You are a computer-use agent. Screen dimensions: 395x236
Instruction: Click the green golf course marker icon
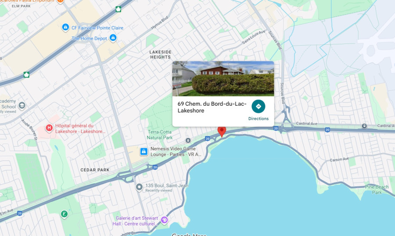[64, 215]
